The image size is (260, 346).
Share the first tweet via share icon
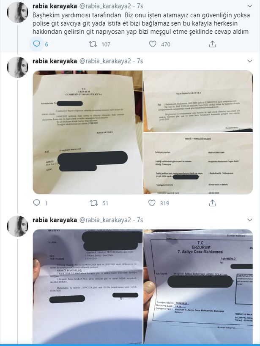pos(212,44)
